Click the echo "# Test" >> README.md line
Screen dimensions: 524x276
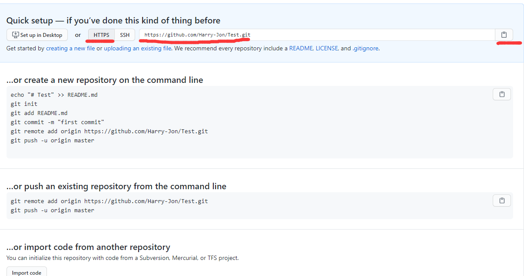pos(54,95)
